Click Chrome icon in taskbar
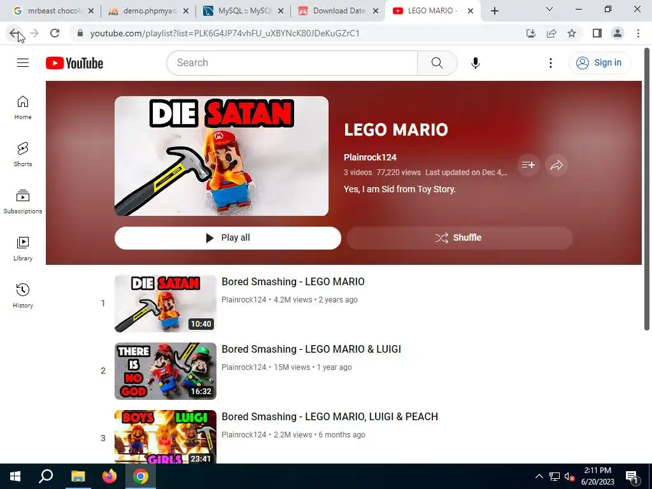Image resolution: width=652 pixels, height=489 pixels. (x=141, y=476)
